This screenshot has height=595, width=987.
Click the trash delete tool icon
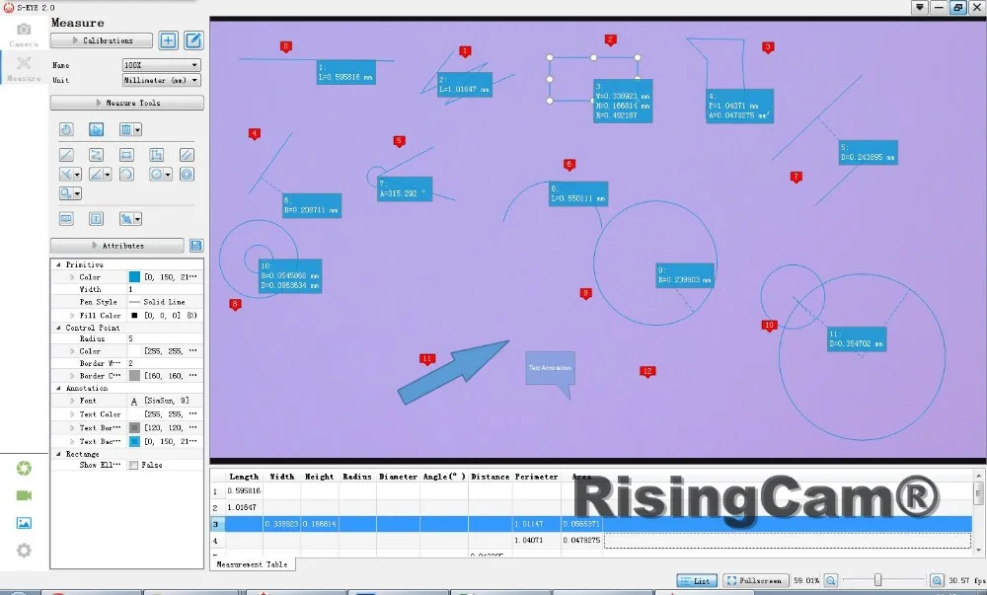pos(126,129)
